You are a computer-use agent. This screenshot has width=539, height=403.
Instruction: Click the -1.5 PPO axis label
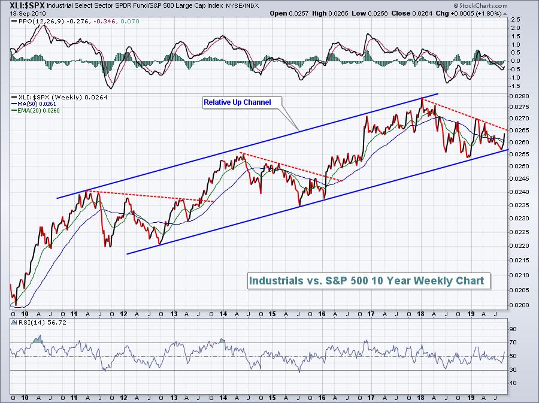pos(514,86)
